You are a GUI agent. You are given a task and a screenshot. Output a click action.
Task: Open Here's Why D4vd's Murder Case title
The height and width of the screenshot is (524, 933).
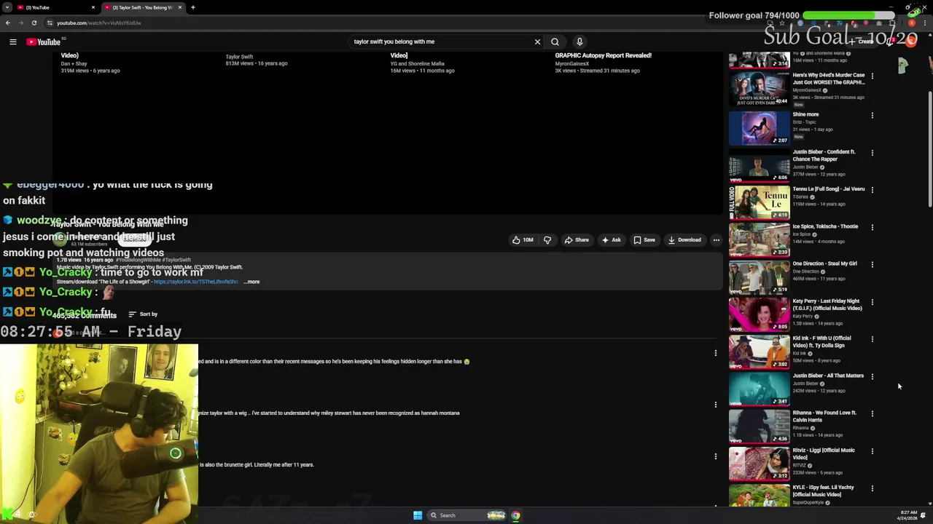click(829, 78)
